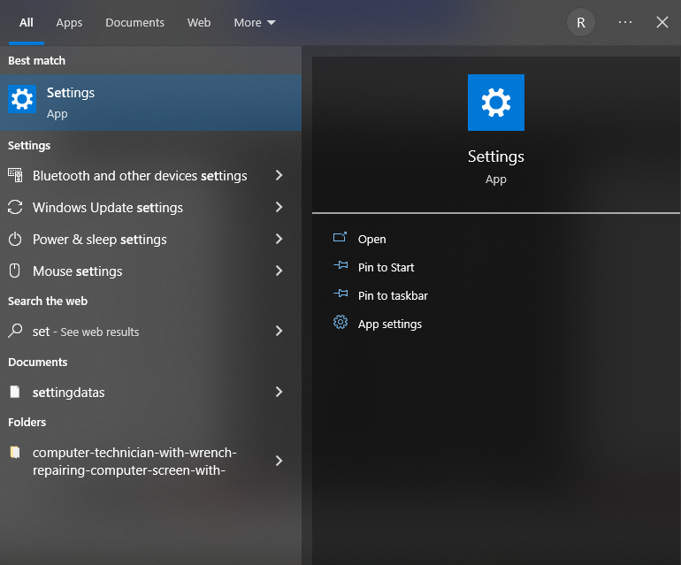
Task: Select 'set - See web results'
Action: tap(150, 331)
